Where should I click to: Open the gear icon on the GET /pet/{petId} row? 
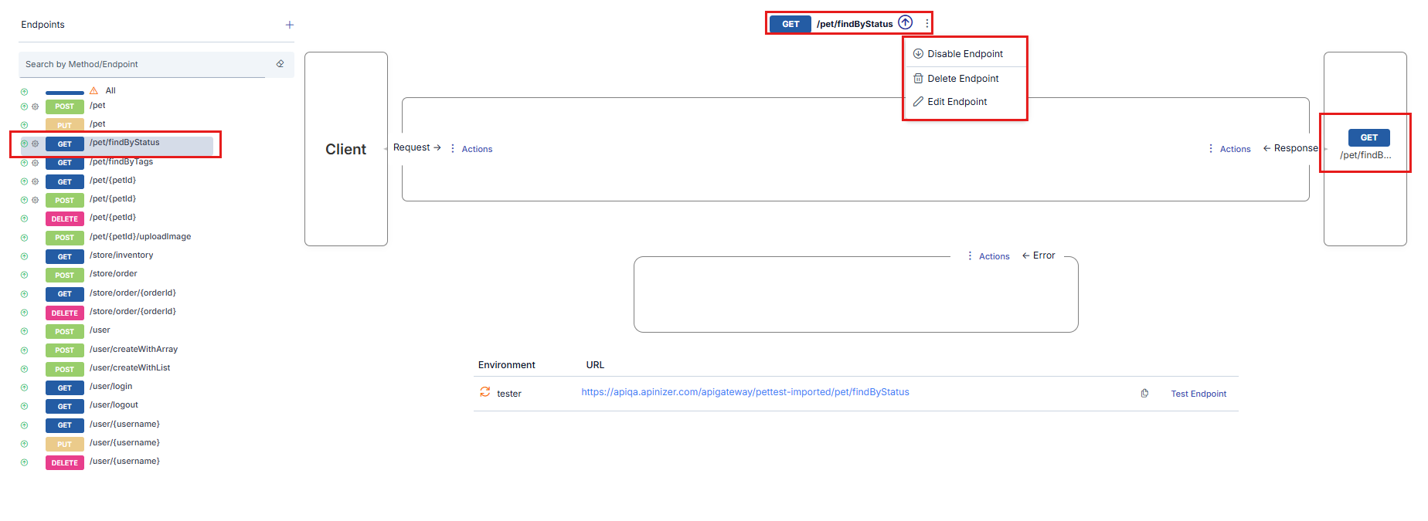(x=35, y=181)
